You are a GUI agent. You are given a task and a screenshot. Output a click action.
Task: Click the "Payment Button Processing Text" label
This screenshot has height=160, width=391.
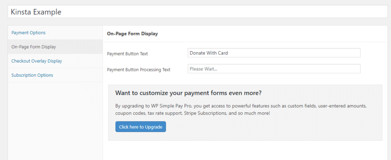pos(139,69)
